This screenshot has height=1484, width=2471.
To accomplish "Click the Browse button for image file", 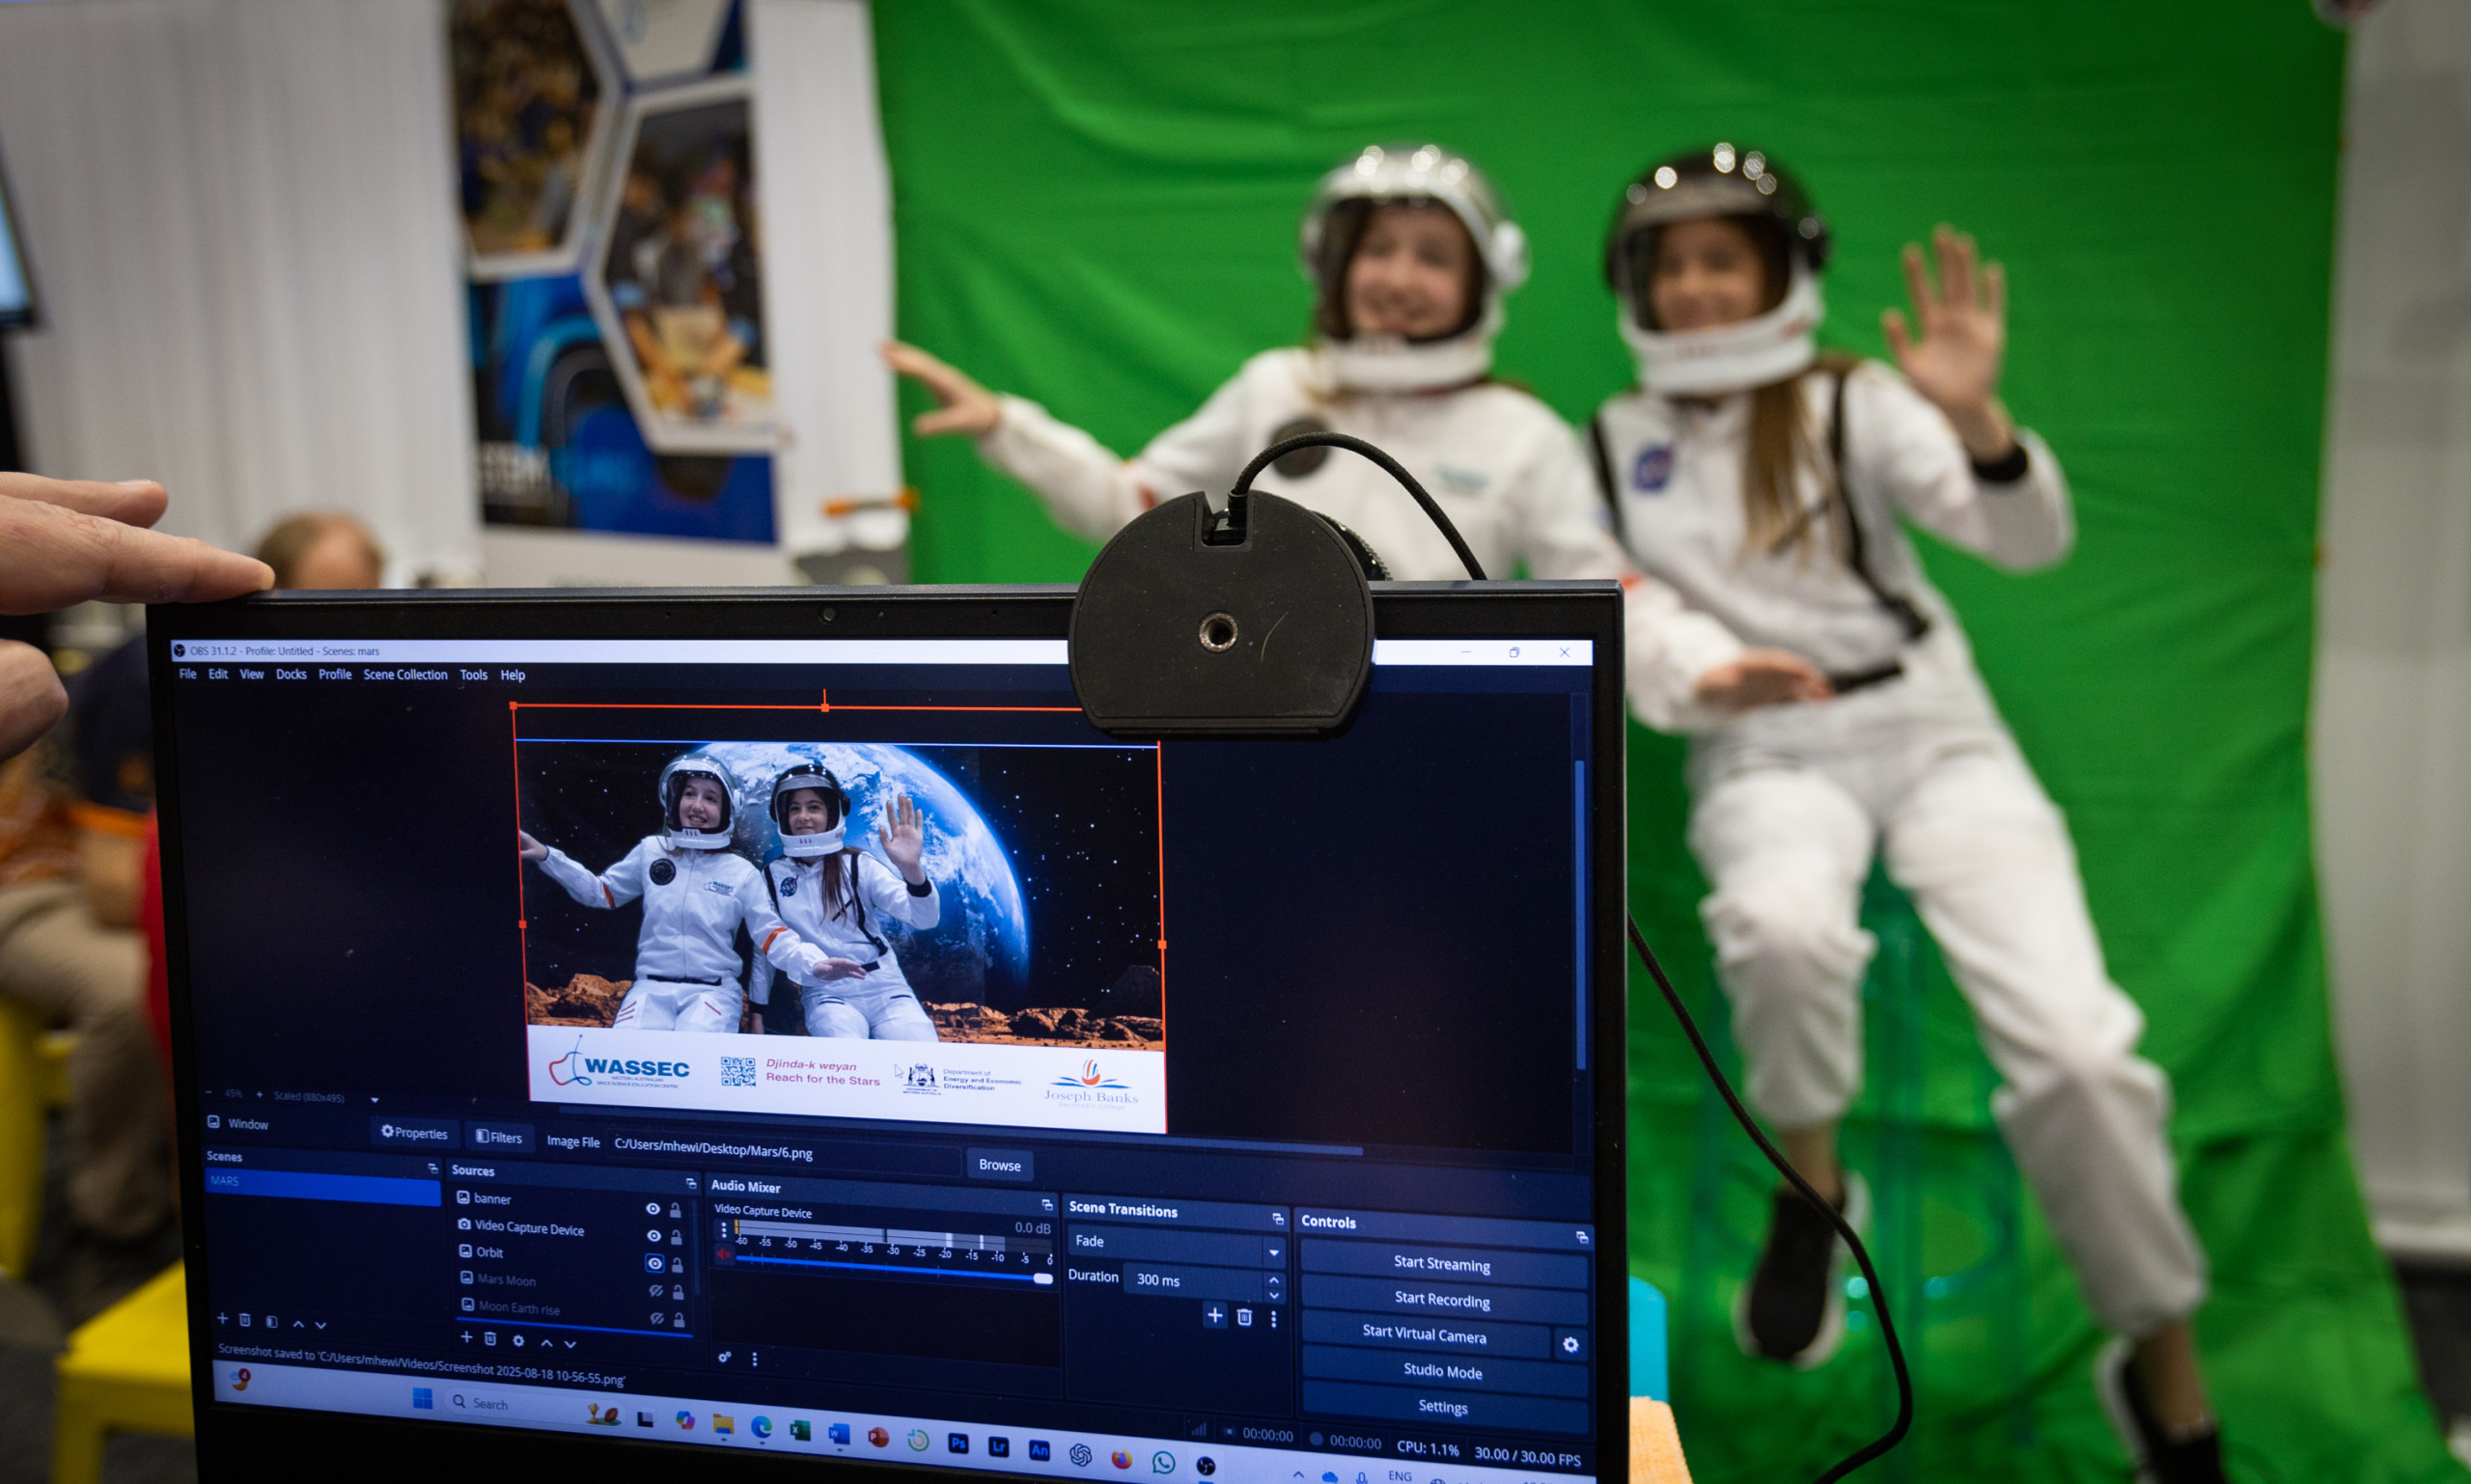I will click(x=999, y=1165).
